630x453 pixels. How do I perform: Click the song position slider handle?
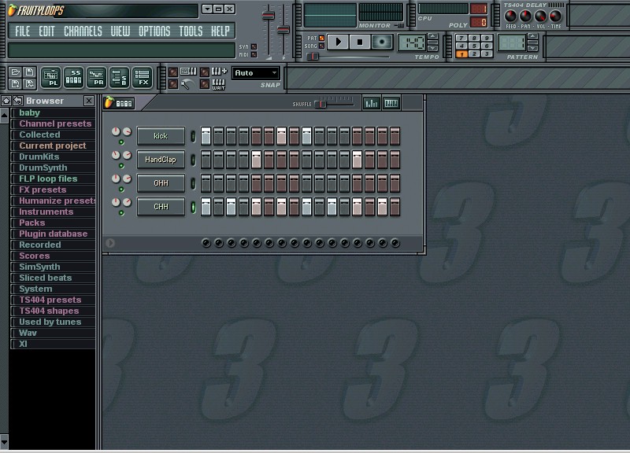[x=312, y=57]
